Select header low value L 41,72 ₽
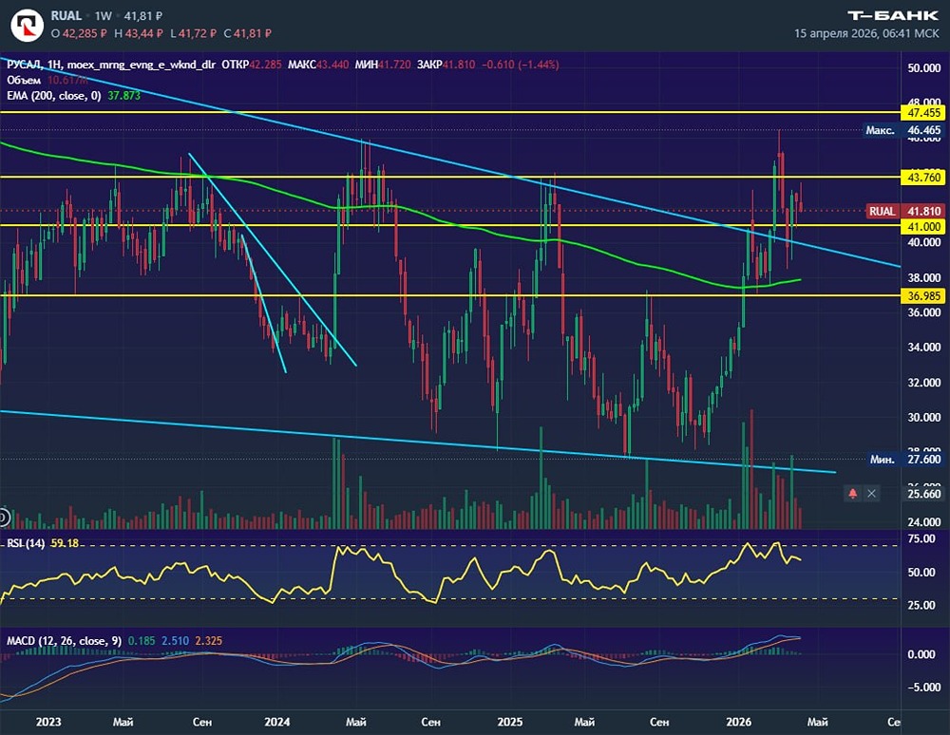The image size is (950, 735). pyautogui.click(x=193, y=34)
